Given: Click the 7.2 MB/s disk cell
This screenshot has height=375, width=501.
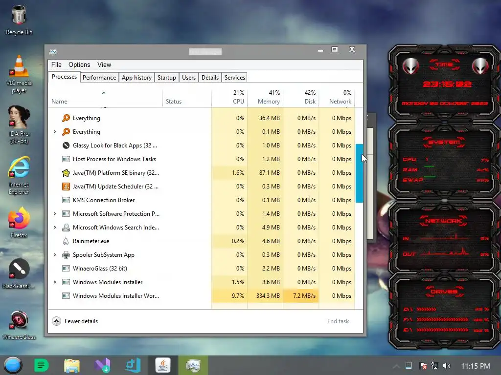Looking at the screenshot, I should tap(301, 296).
